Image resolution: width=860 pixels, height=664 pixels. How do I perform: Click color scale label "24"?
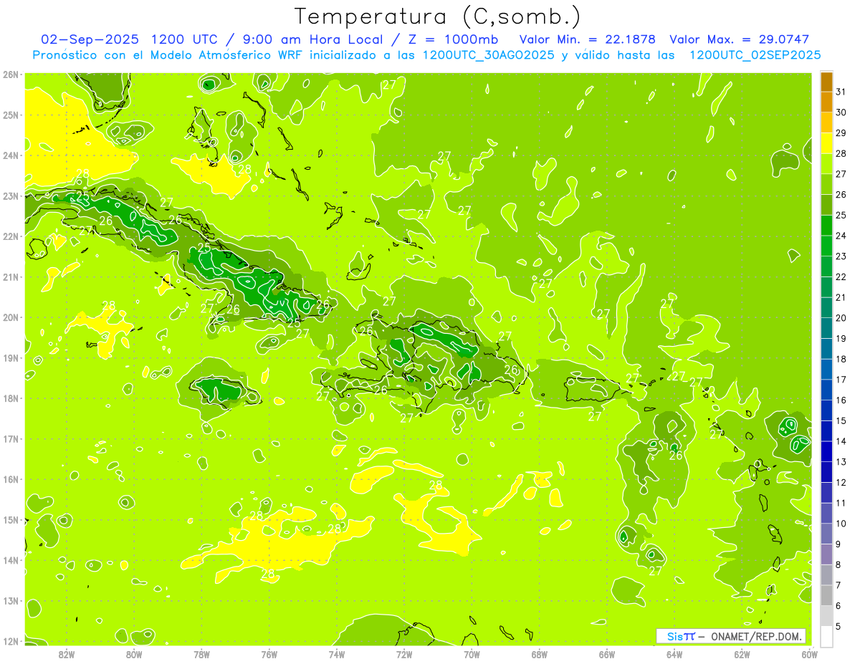coord(841,236)
